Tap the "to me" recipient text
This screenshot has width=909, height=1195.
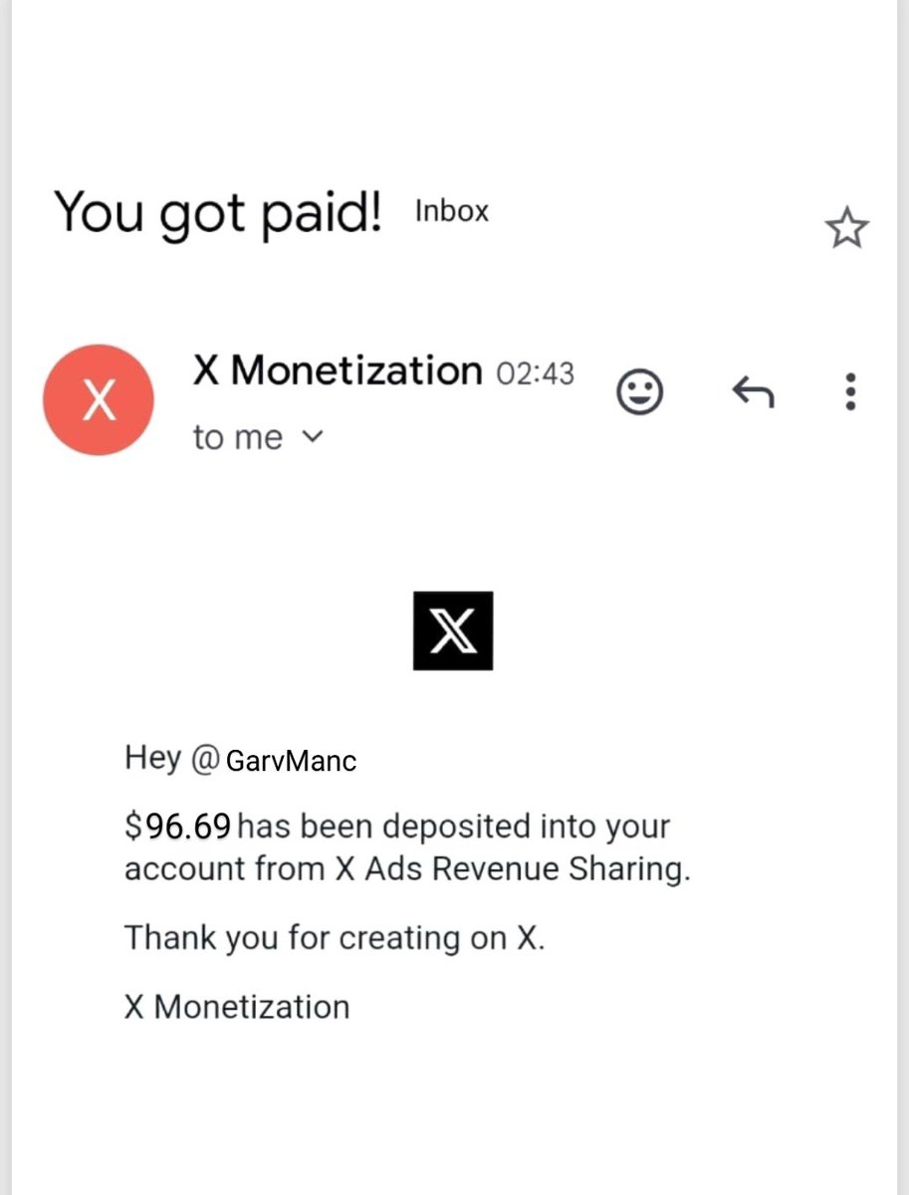pos(238,437)
